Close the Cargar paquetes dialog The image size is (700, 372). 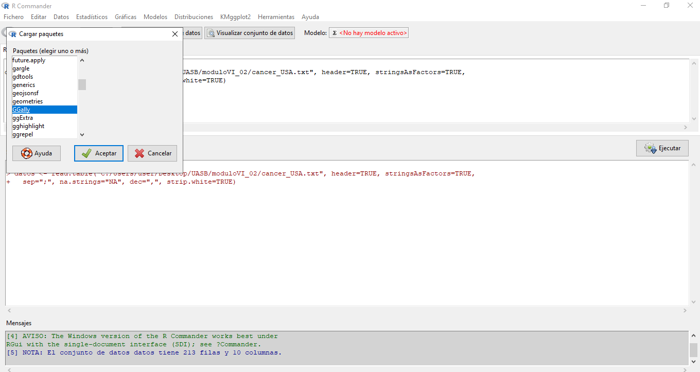174,34
